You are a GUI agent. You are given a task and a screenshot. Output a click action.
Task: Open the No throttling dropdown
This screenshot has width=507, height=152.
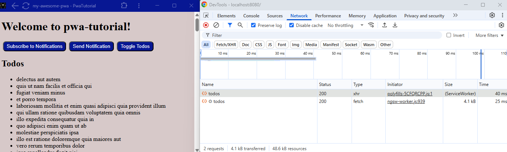pyautogui.click(x=346, y=25)
